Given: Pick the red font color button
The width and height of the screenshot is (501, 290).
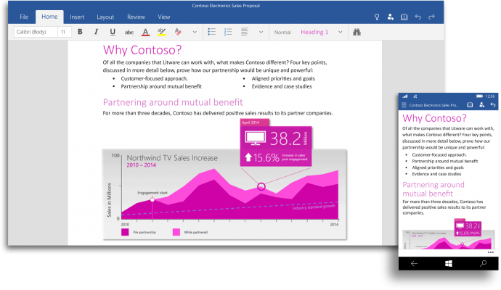Looking at the screenshot, I should click(x=145, y=32).
